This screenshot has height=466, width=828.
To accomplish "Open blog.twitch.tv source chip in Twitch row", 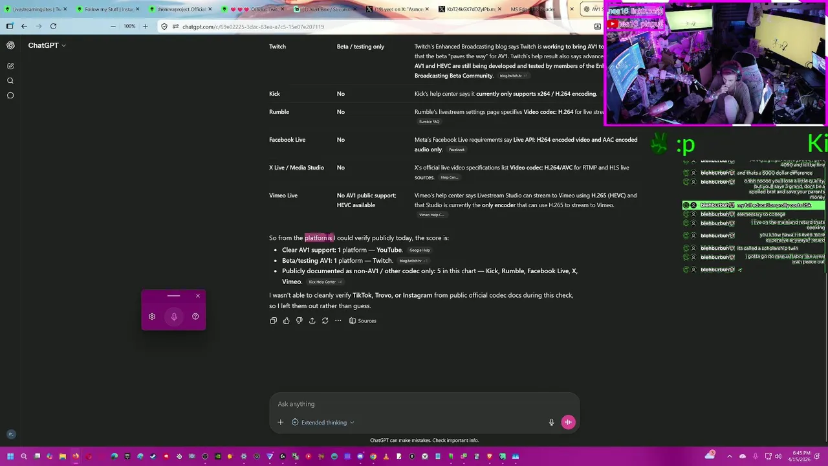I will [514, 76].
